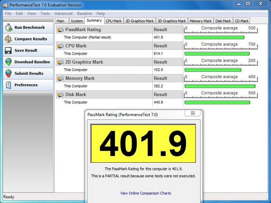
Task: Click the PARTIAL result explanation text
Action: point(144,176)
